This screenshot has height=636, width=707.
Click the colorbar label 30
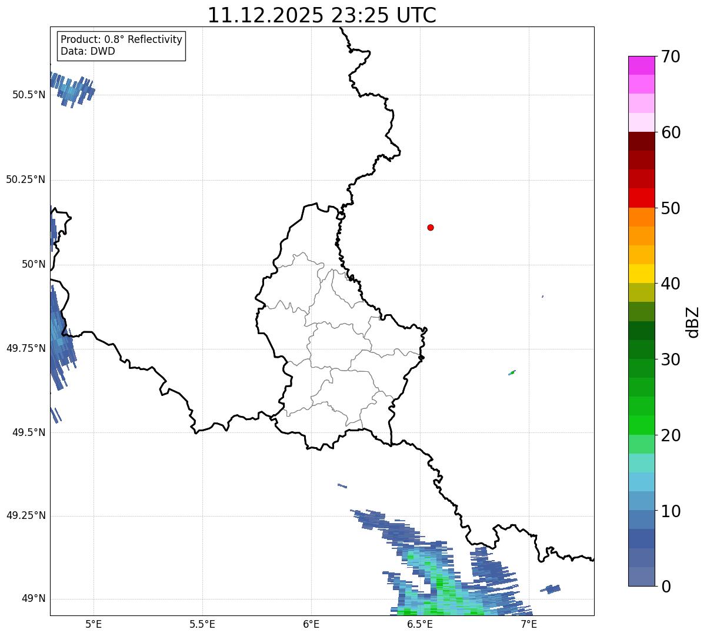click(671, 359)
